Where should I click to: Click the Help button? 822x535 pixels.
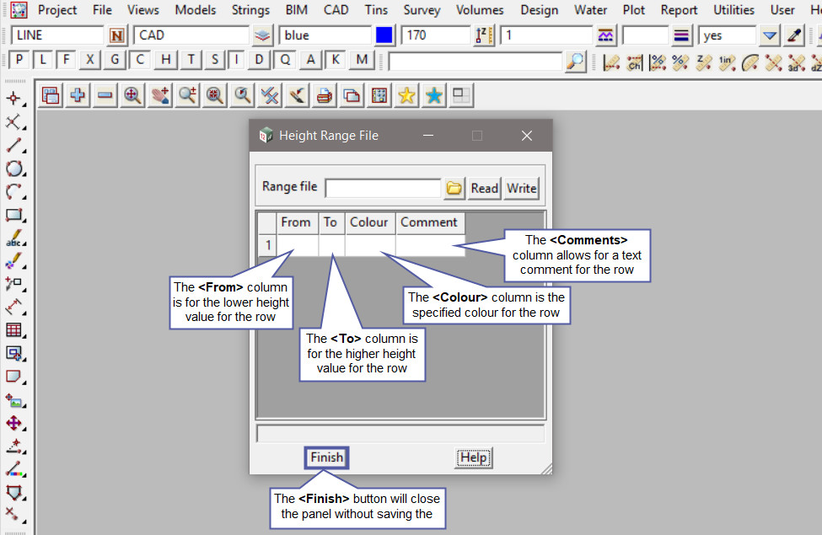(x=473, y=457)
